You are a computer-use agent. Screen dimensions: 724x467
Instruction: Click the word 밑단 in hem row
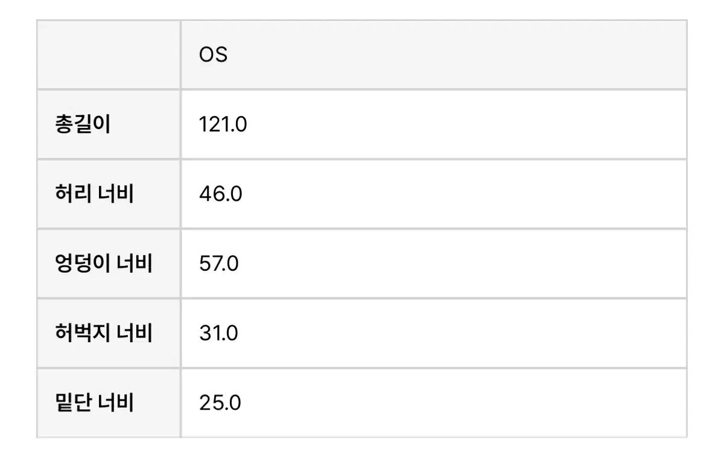[x=73, y=402]
